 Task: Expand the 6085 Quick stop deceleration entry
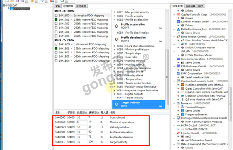[114, 46]
